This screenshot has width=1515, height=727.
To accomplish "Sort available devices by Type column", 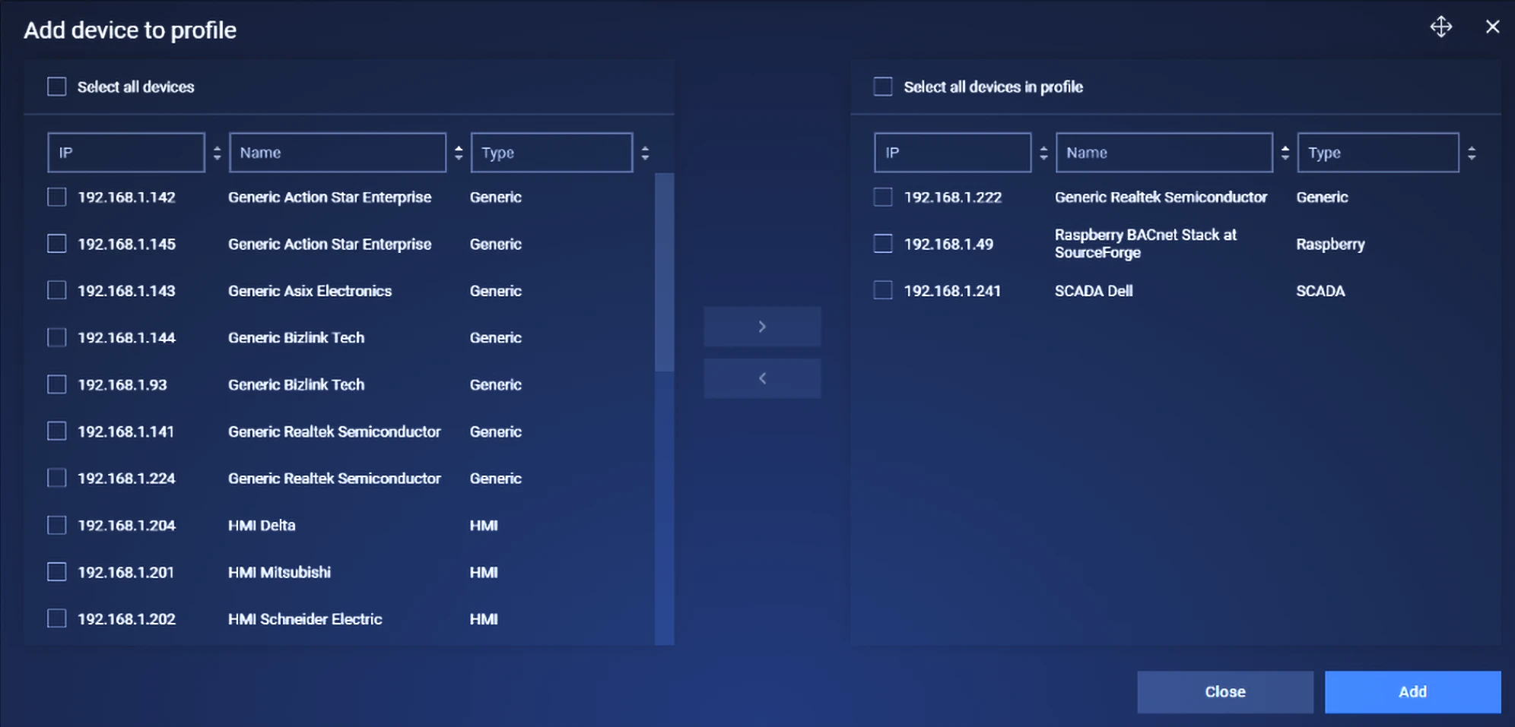I will [x=645, y=153].
